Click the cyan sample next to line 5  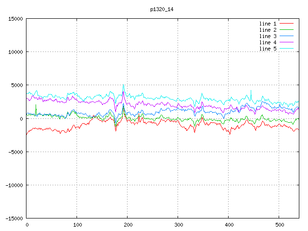286,49
